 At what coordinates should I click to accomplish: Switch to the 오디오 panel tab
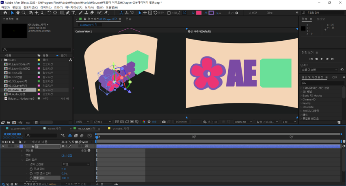[x=321, y=19]
